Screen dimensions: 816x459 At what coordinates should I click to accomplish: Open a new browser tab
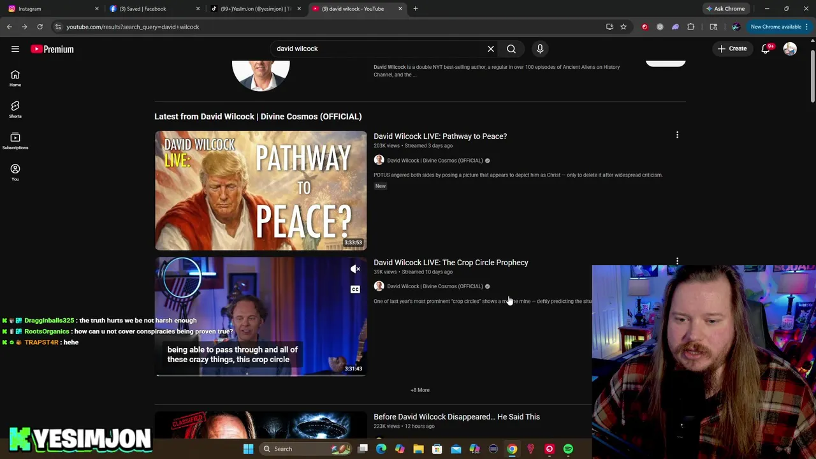pyautogui.click(x=416, y=9)
